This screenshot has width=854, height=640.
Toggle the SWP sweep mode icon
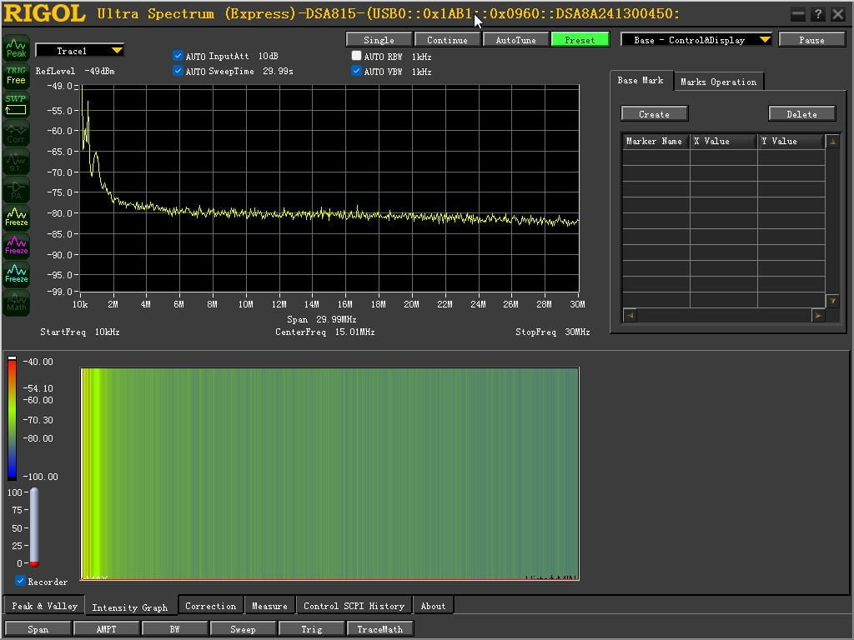pos(17,105)
